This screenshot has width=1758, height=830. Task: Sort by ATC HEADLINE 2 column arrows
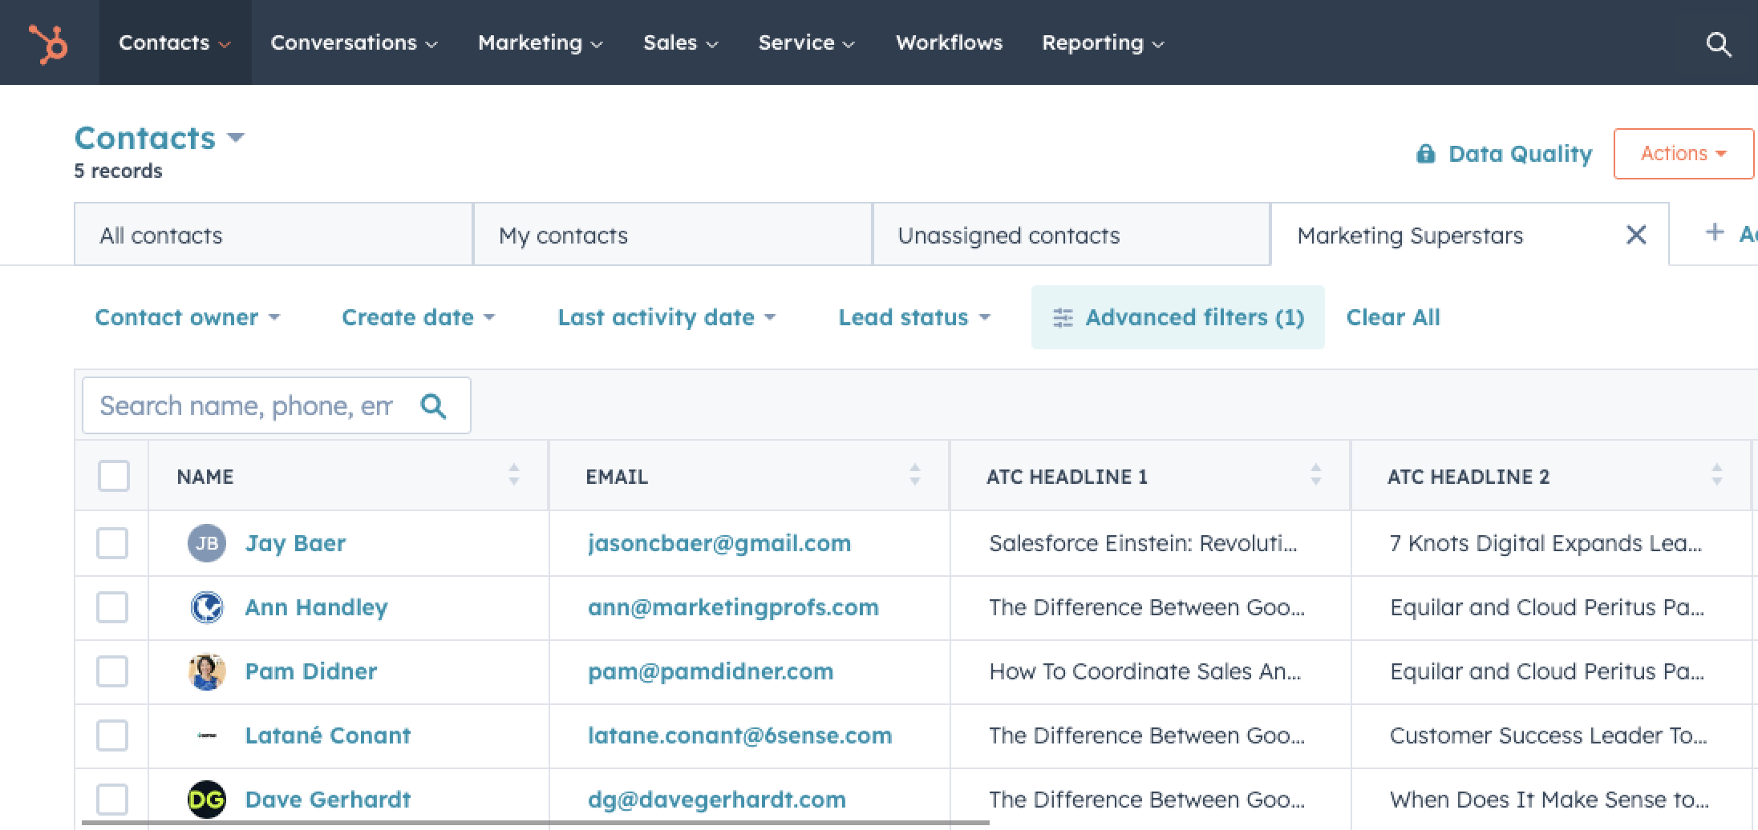1717,475
